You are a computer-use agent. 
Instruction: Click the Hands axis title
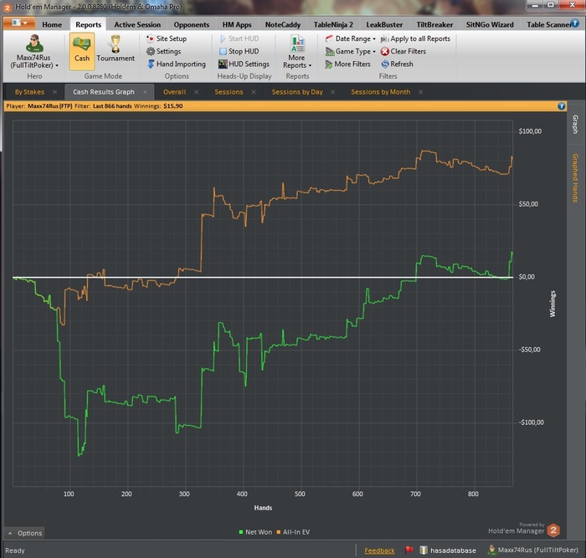pyautogui.click(x=263, y=508)
